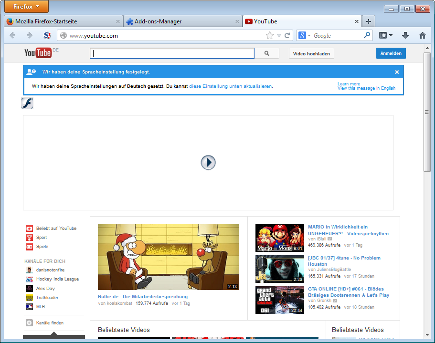Screen dimensions: 435x343
Task: Click the Beliebt auf YouTube icon
Action: pos(29,229)
